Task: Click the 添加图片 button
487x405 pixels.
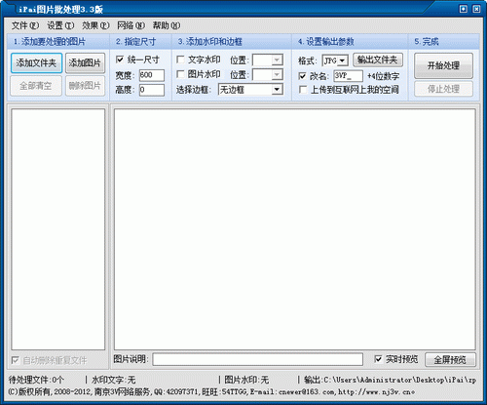Action: click(85, 63)
